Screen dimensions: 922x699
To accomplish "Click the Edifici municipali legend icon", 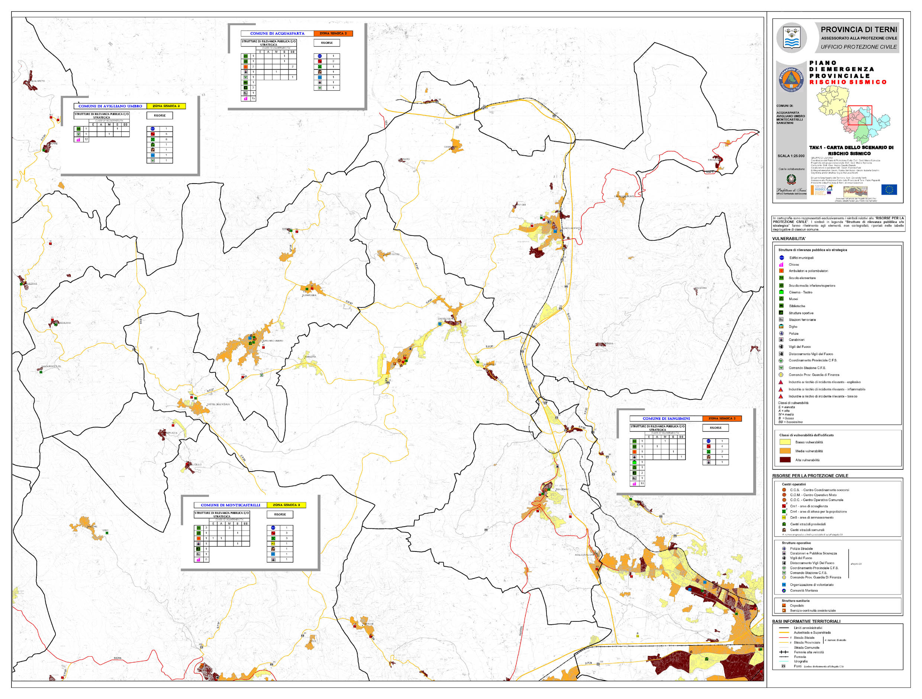I will [781, 258].
